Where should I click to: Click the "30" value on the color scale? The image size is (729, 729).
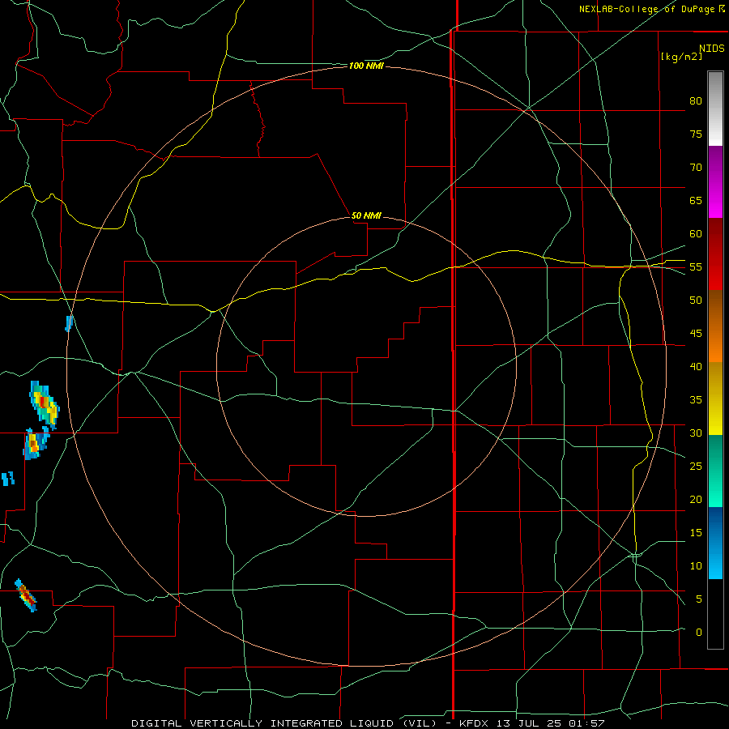pyautogui.click(x=696, y=433)
